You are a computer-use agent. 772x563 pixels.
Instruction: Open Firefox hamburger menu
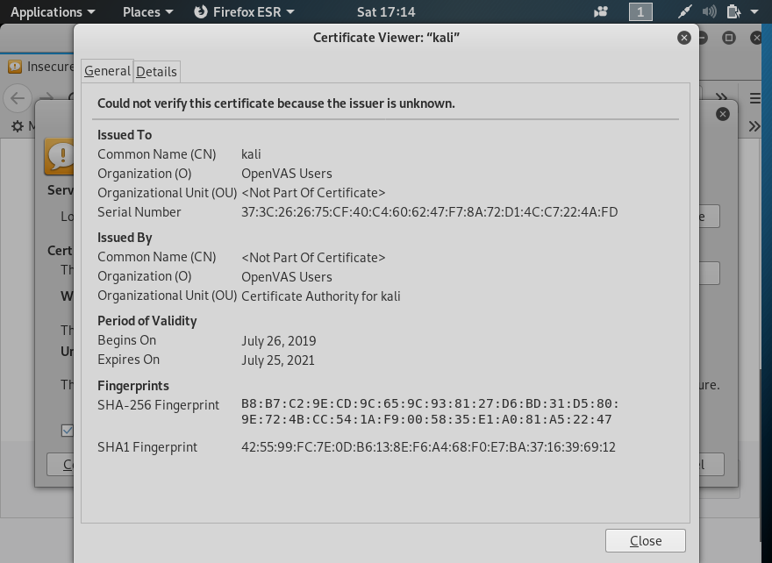click(x=755, y=98)
